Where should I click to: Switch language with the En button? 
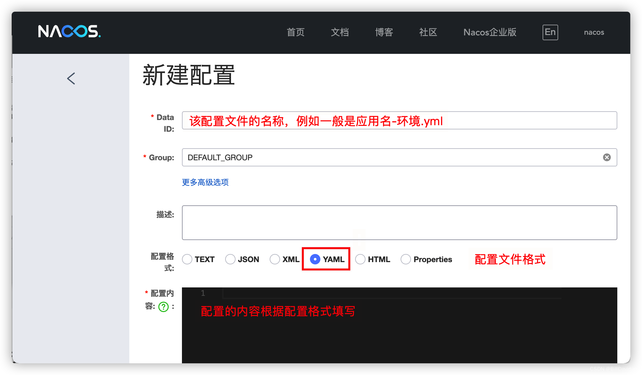coord(550,32)
